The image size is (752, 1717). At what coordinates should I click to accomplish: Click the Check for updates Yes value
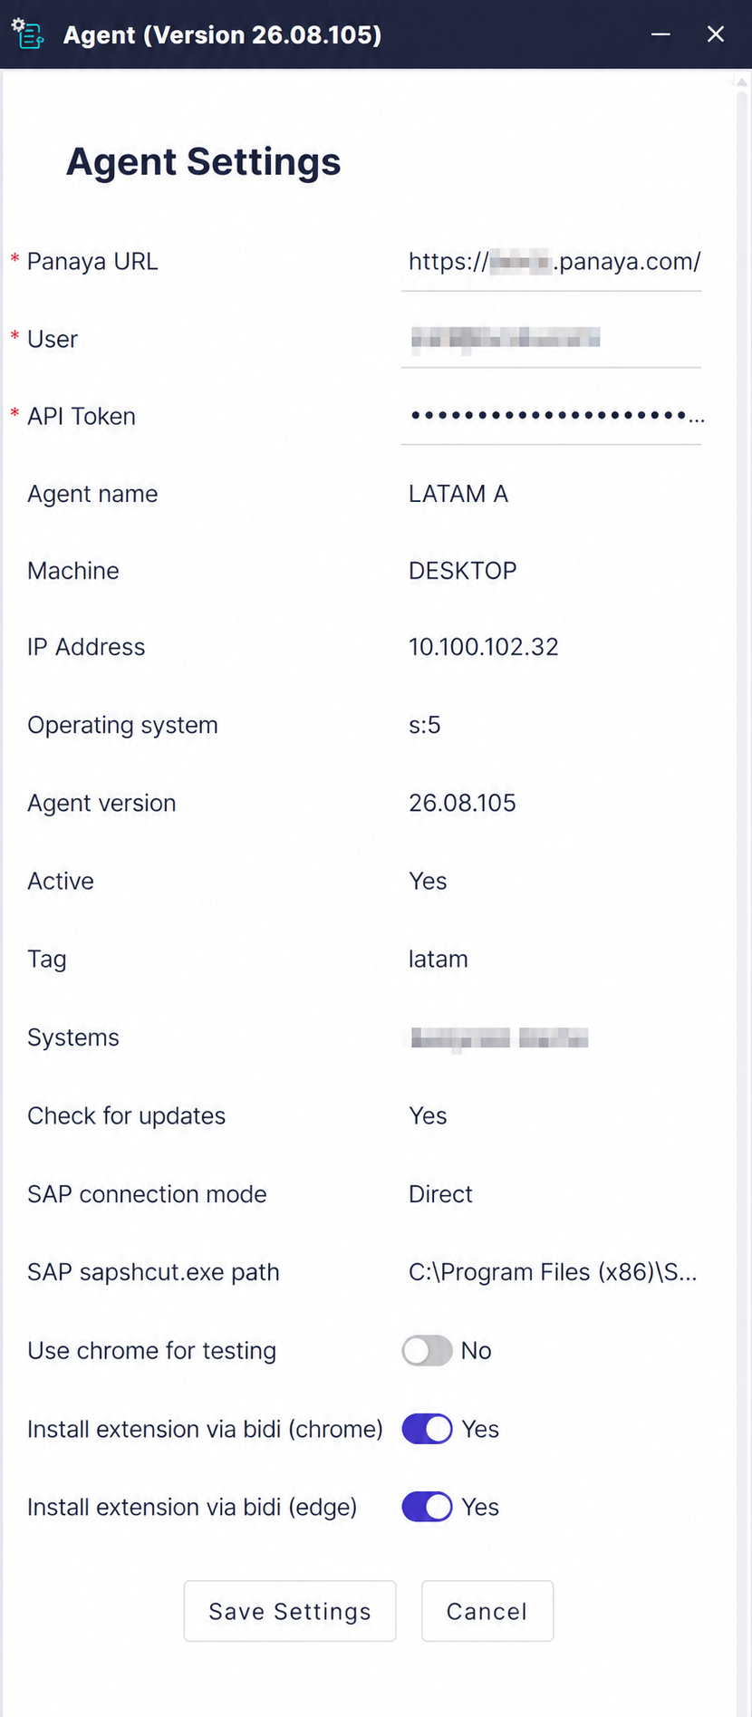[x=428, y=1115]
